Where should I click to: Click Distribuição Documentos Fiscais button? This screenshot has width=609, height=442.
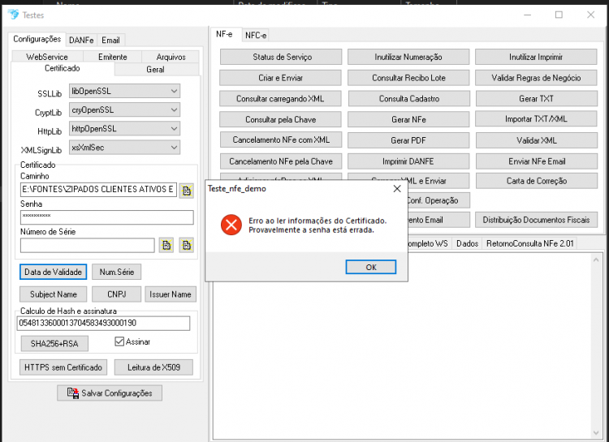tap(537, 220)
